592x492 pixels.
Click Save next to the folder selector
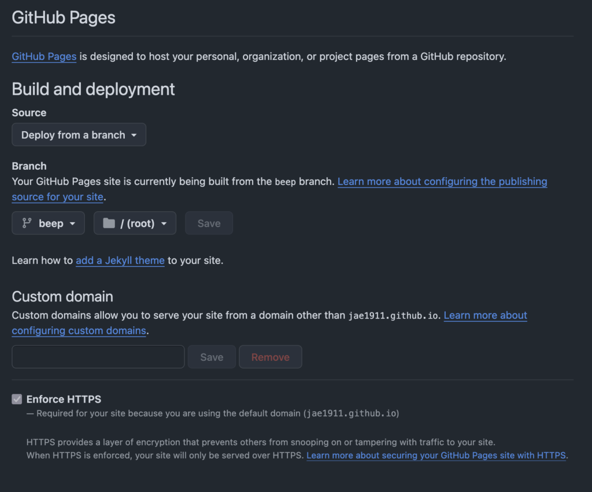pos(209,223)
